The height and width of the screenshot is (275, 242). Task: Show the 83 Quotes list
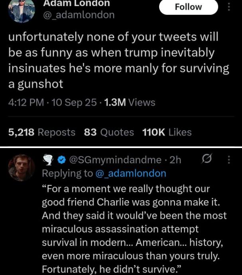(x=109, y=132)
